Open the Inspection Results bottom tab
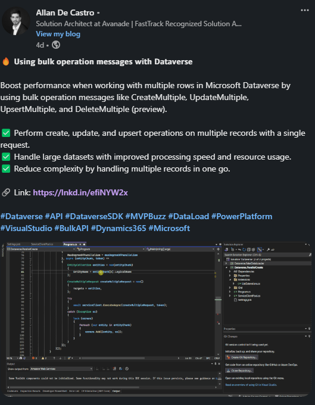 tap(30, 391)
